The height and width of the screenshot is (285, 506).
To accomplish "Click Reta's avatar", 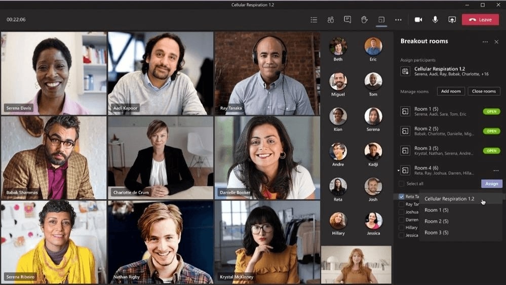I will [338, 187].
